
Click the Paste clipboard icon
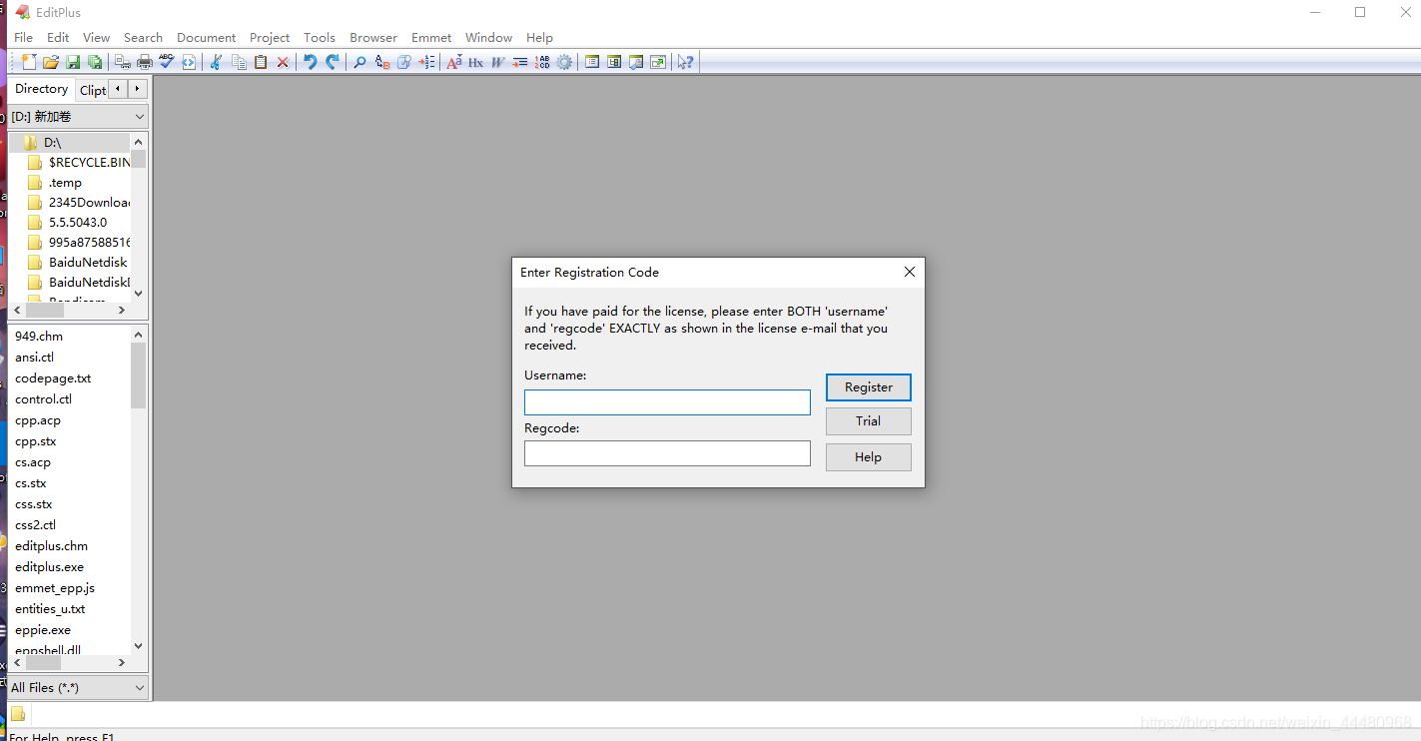pyautogui.click(x=261, y=62)
